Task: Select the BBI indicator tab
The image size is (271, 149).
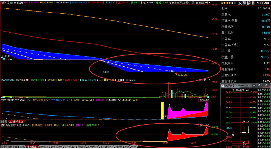Action: pos(127,147)
